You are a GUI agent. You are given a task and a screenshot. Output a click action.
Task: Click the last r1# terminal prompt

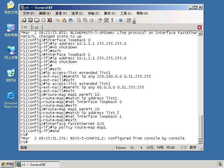tap(24, 142)
